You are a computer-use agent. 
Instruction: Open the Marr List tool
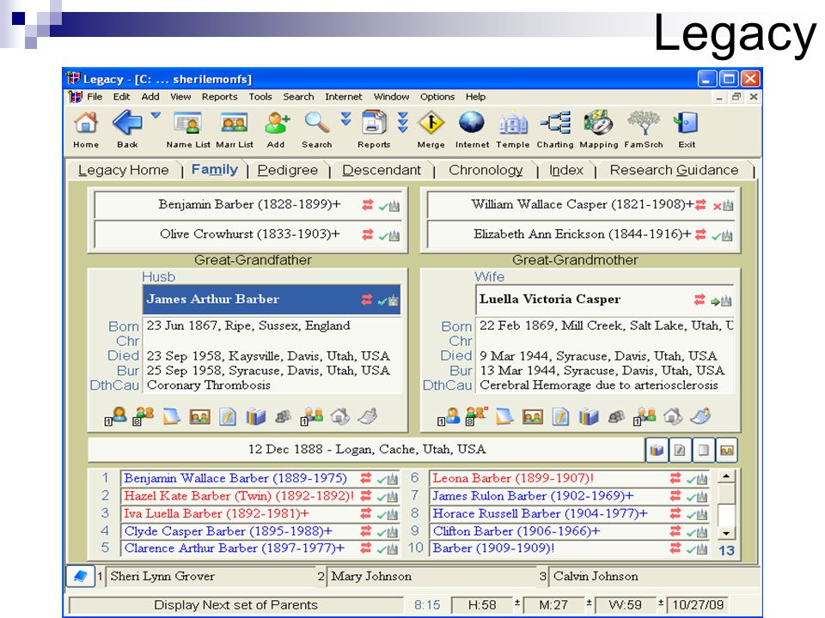(235, 123)
